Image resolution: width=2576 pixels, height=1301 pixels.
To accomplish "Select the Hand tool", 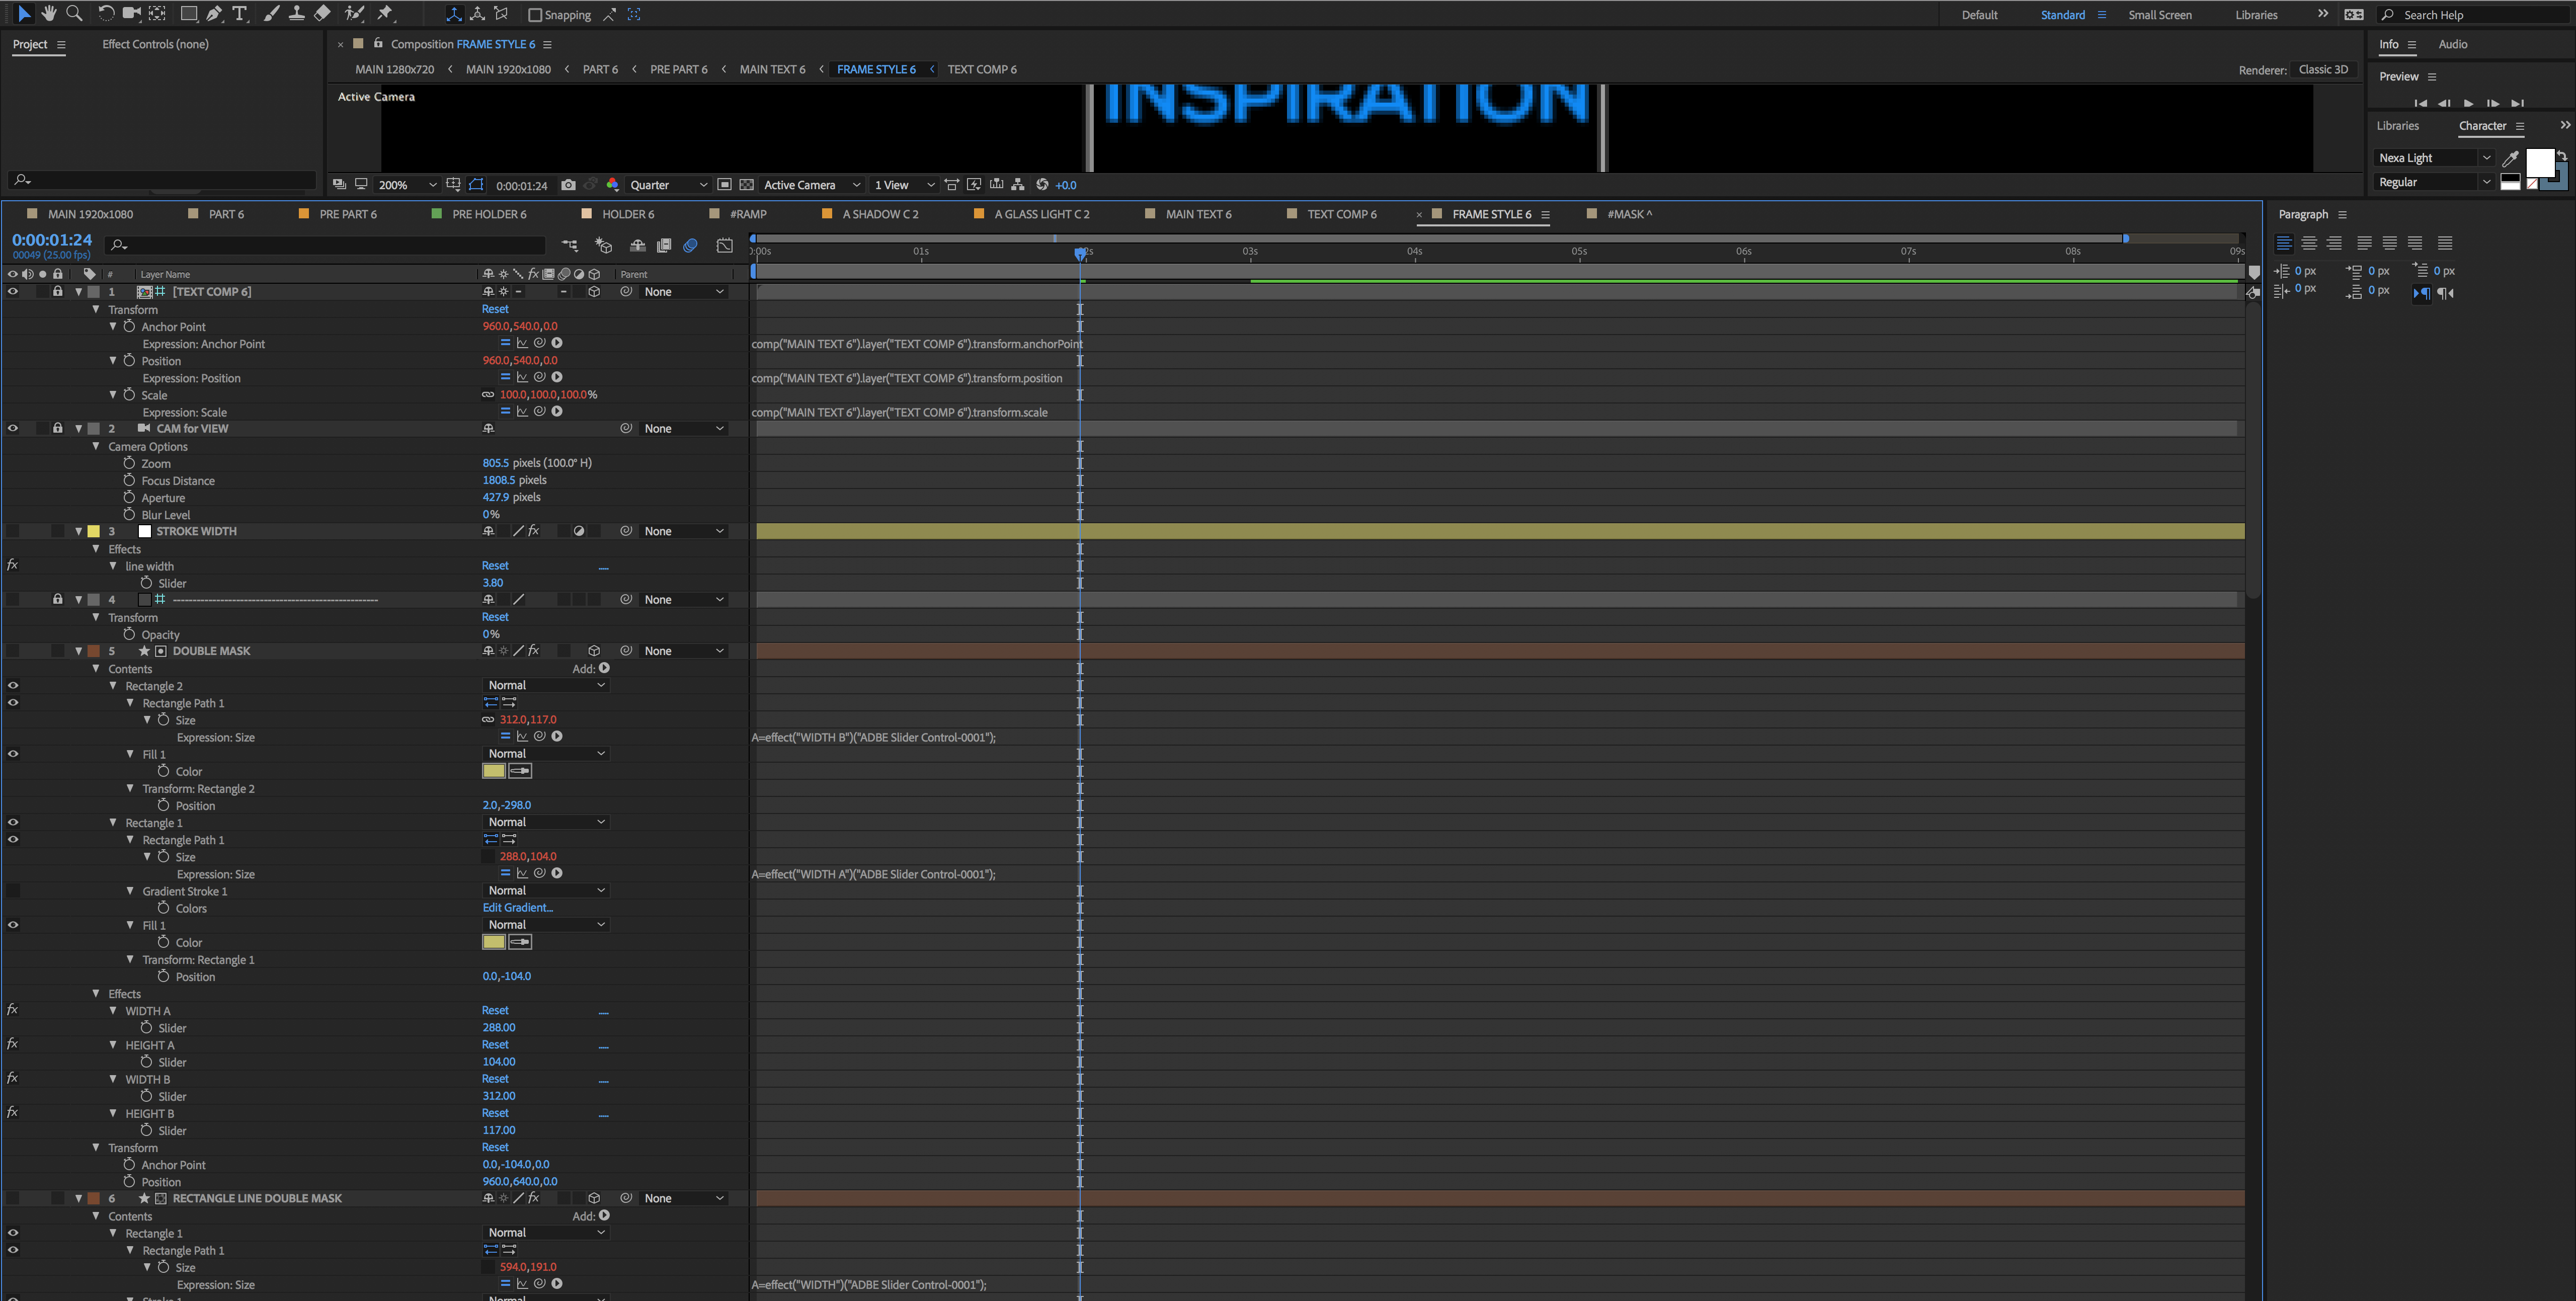I will coord(49,14).
